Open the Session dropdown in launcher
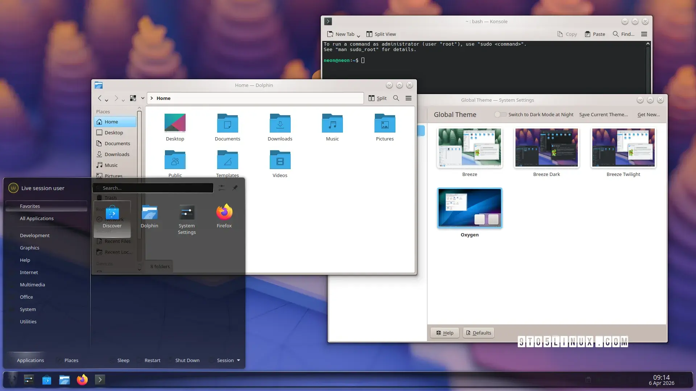 (228, 360)
